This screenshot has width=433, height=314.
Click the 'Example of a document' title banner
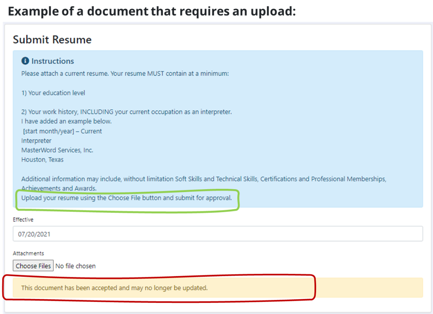click(x=152, y=11)
